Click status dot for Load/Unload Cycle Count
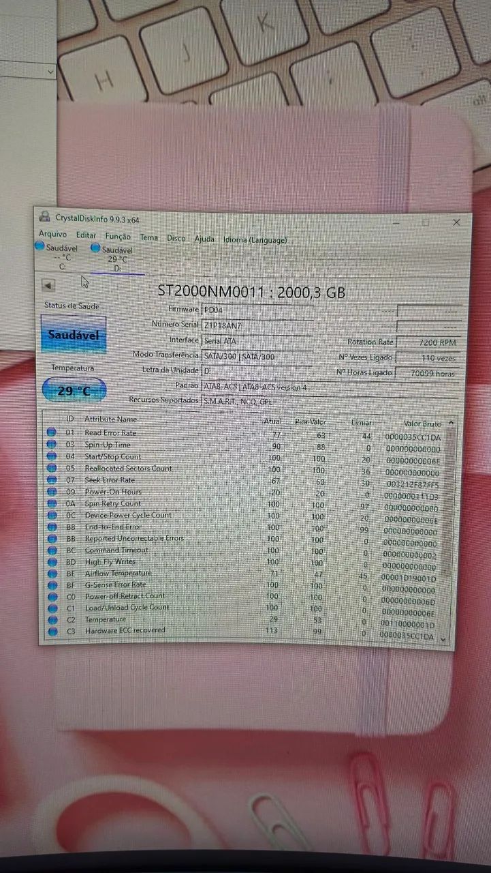Viewport: 491px width, 873px height. point(51,608)
